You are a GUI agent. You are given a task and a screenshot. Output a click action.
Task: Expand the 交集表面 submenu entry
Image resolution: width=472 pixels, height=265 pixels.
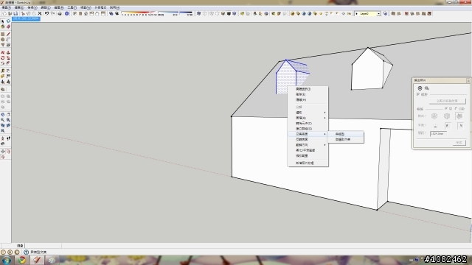(x=308, y=134)
